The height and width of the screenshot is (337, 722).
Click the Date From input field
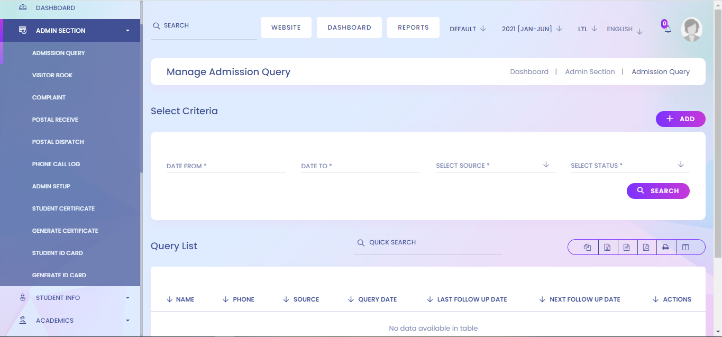point(225,166)
